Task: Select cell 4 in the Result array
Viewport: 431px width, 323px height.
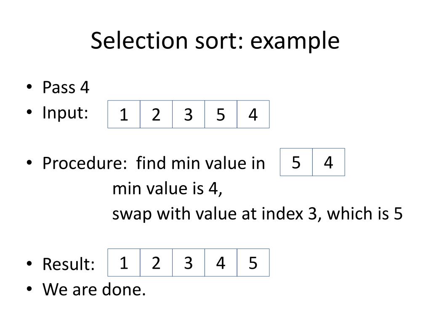Action: pos(221,263)
